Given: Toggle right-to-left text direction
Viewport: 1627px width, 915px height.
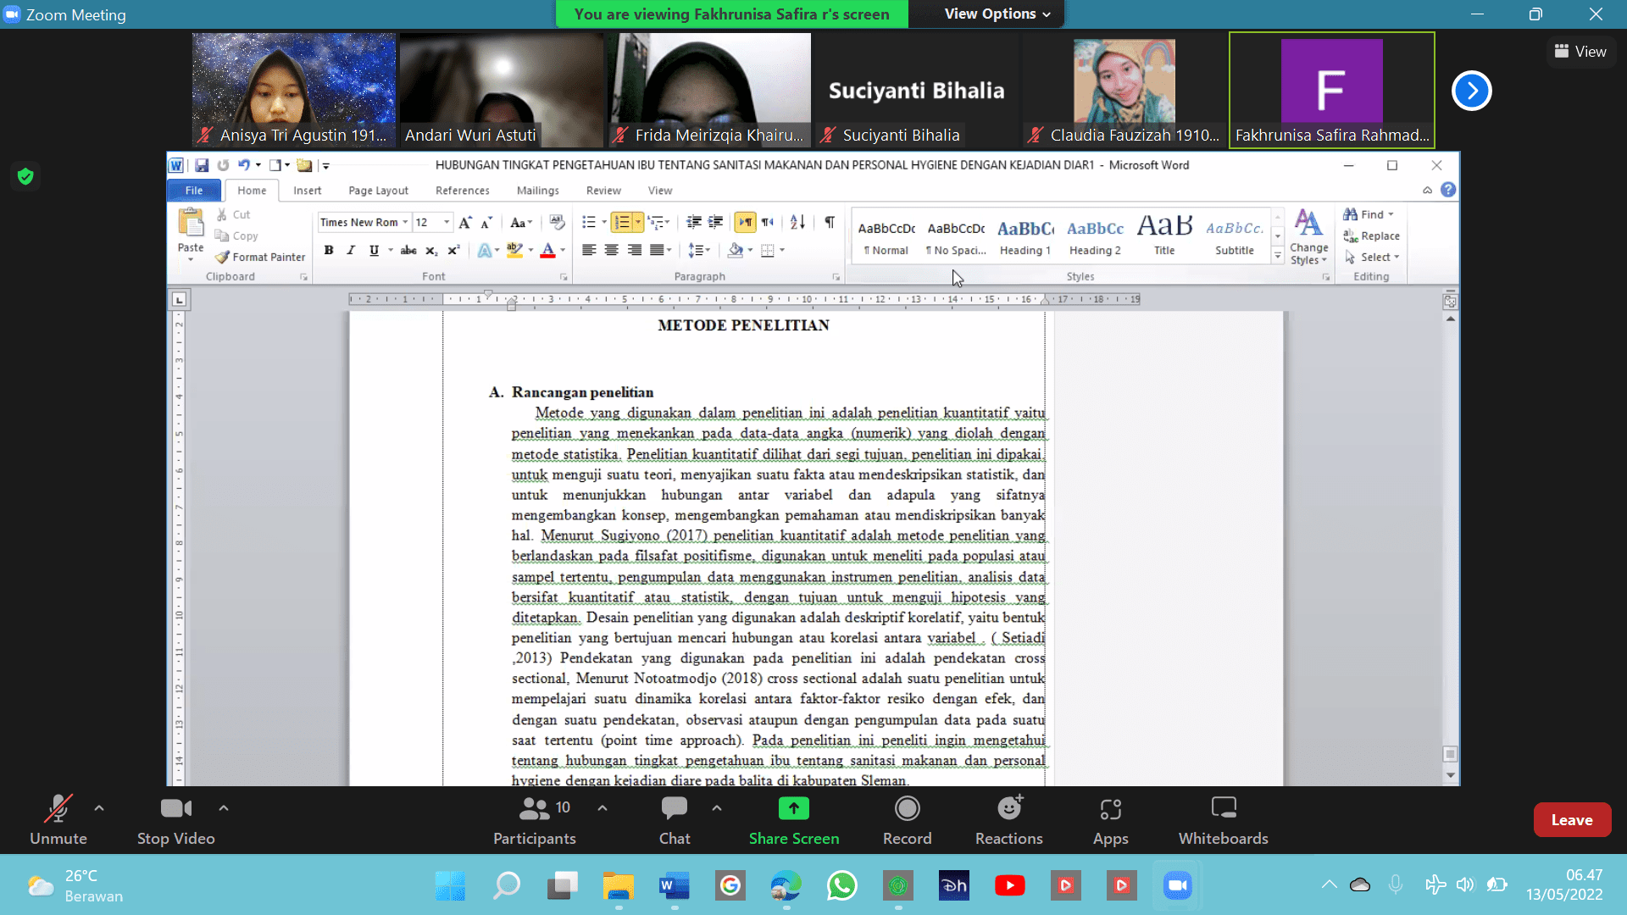Looking at the screenshot, I should click(767, 222).
